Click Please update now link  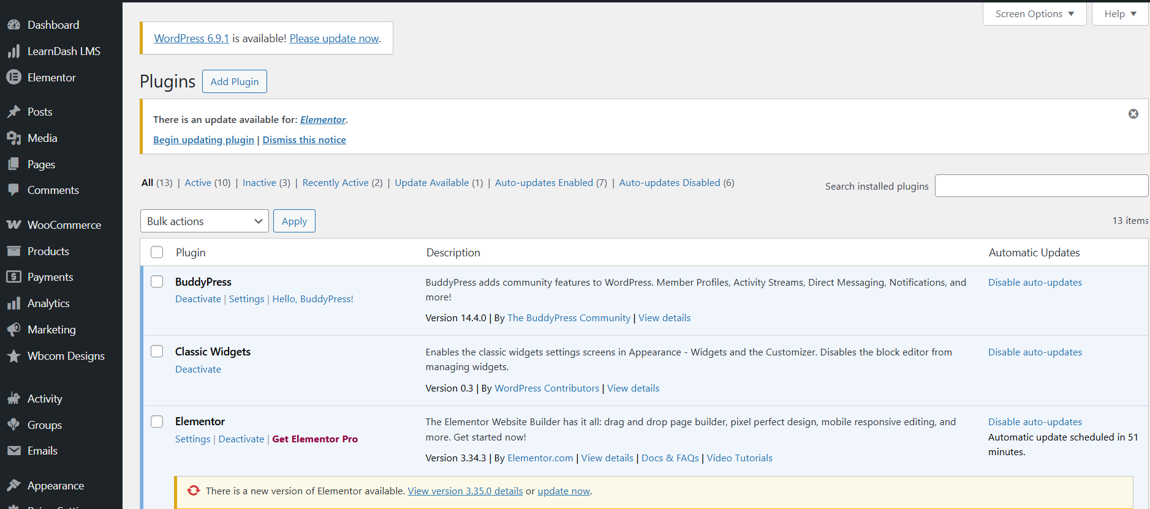click(335, 38)
